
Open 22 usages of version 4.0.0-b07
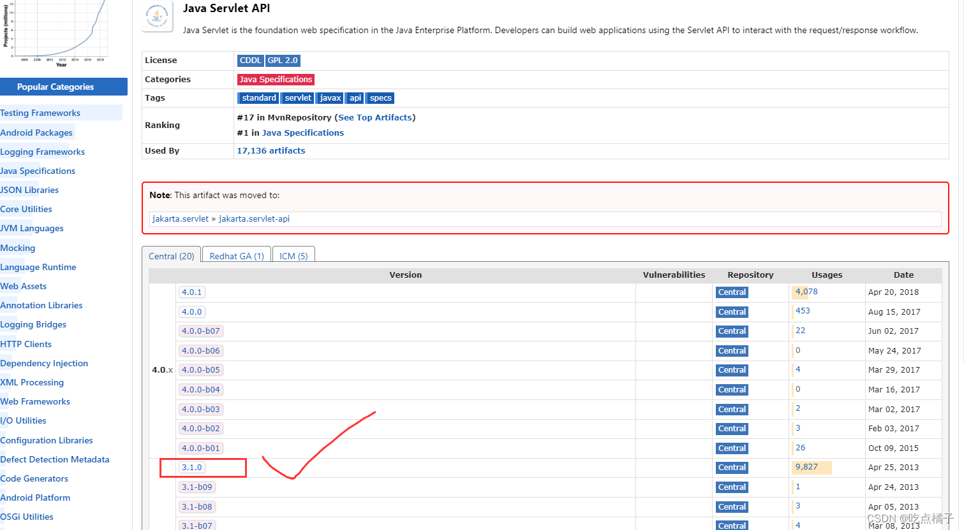pos(800,331)
